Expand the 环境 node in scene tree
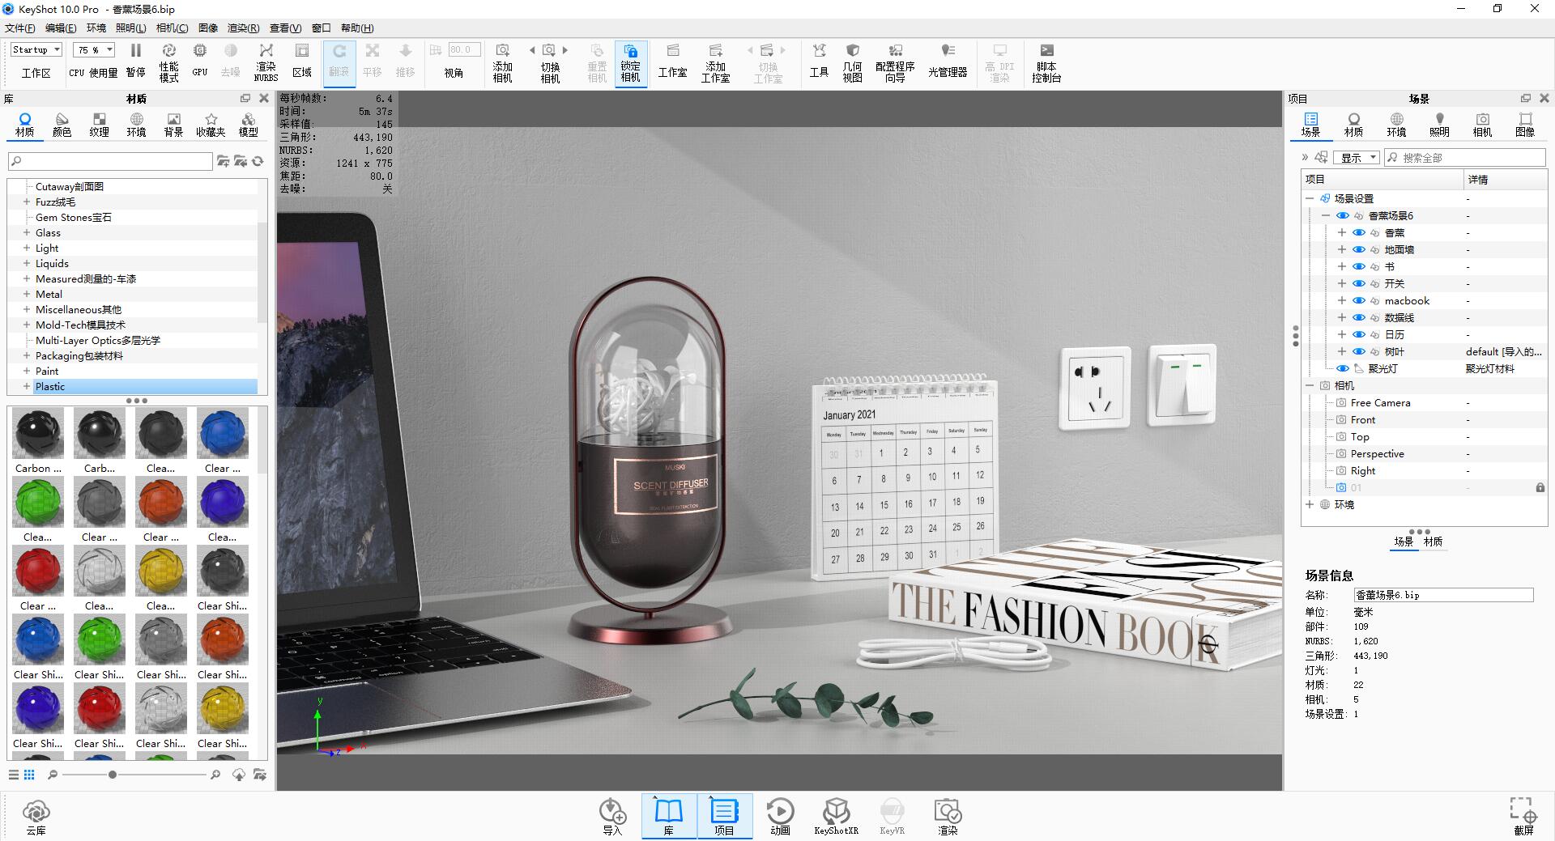This screenshot has width=1555, height=841. tap(1310, 504)
